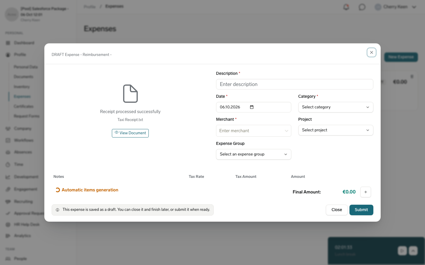
Task: Click the Receipt processed successfully message
Action: [x=130, y=112]
